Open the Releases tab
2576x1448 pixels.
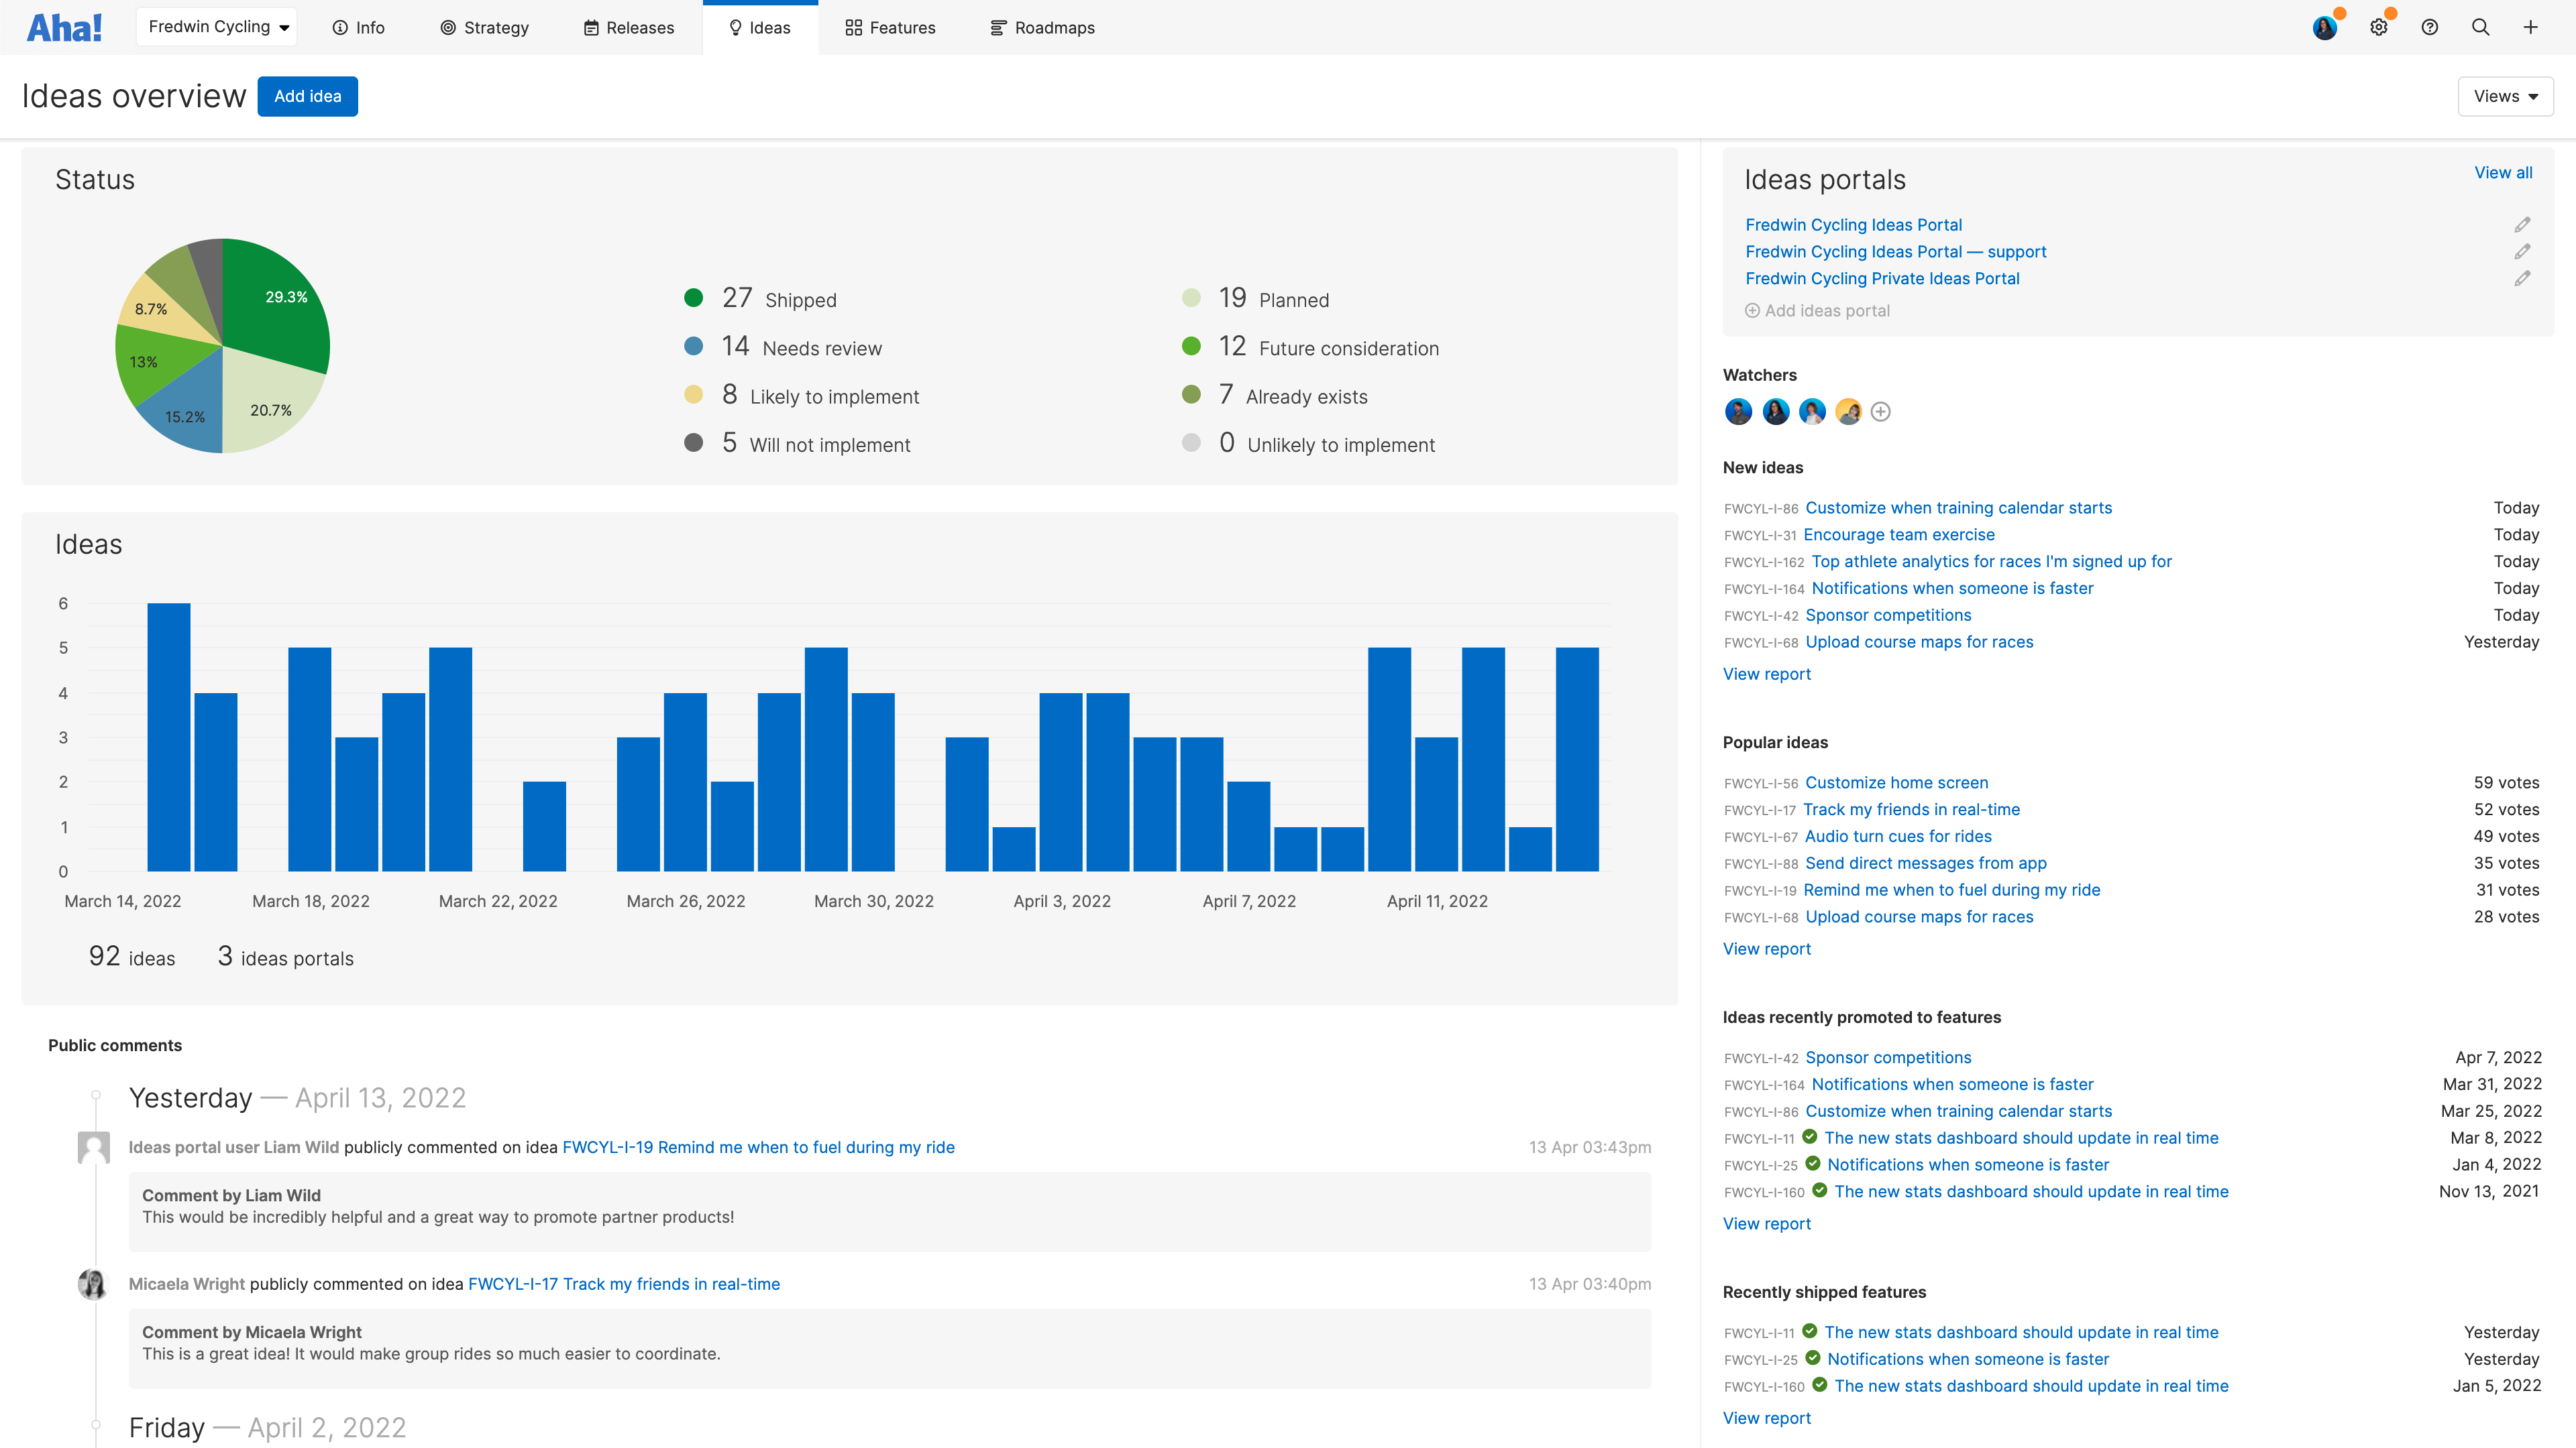point(629,27)
